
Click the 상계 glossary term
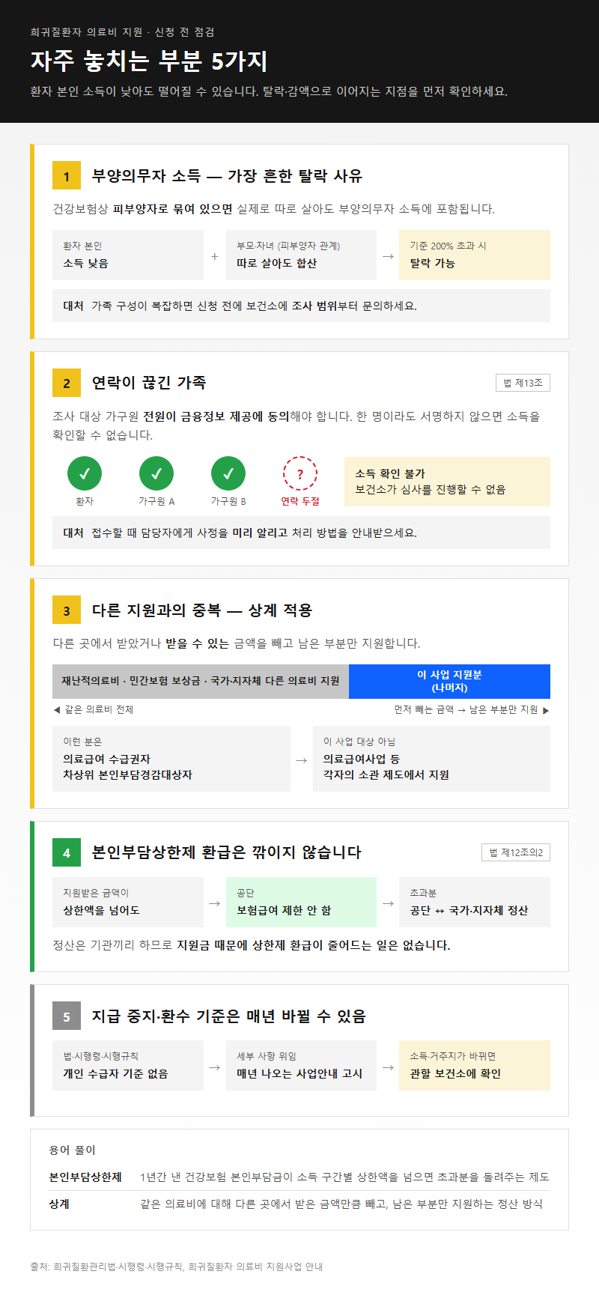(x=59, y=1204)
